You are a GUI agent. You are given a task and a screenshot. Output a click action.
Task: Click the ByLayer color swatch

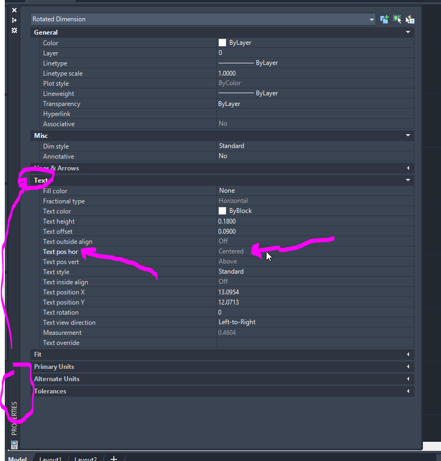[x=222, y=43]
